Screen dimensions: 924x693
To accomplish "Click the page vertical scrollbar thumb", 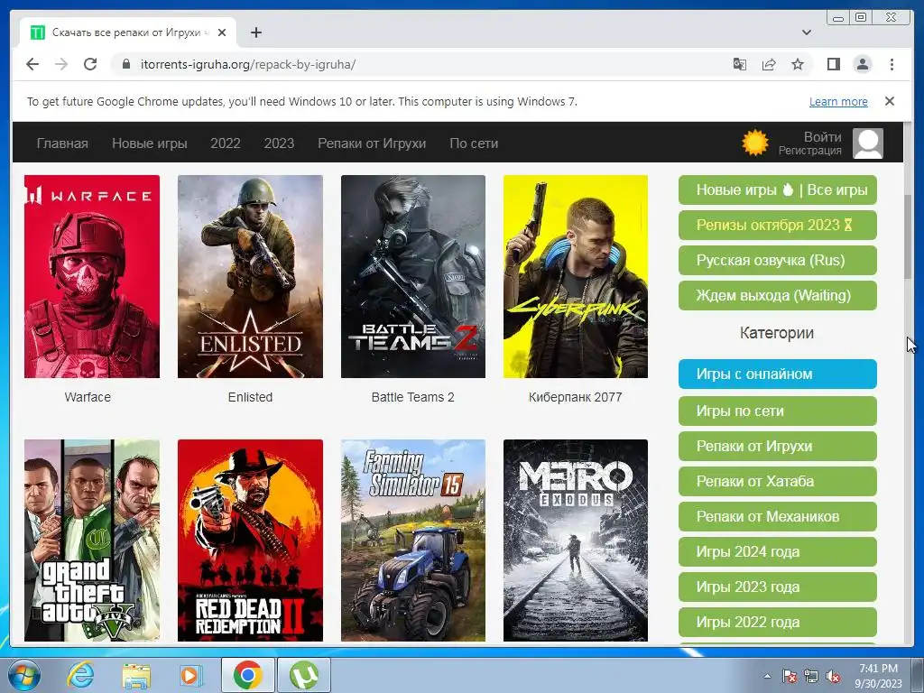I will click(909, 237).
